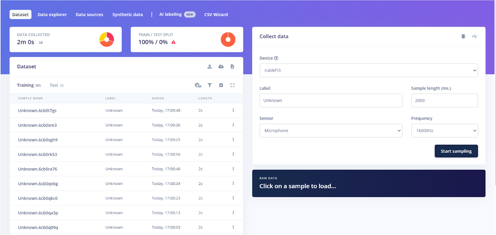Click the USB connect icon in Collect data

(474, 36)
